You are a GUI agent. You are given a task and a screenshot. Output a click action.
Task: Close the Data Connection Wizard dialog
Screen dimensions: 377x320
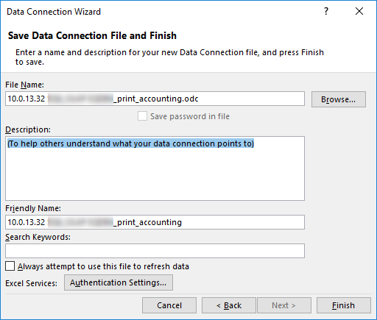click(359, 11)
